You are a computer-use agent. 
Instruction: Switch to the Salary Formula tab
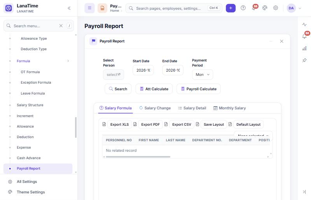(115, 108)
